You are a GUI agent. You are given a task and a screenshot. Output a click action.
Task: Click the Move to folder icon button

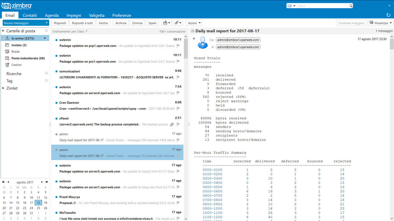166,23
